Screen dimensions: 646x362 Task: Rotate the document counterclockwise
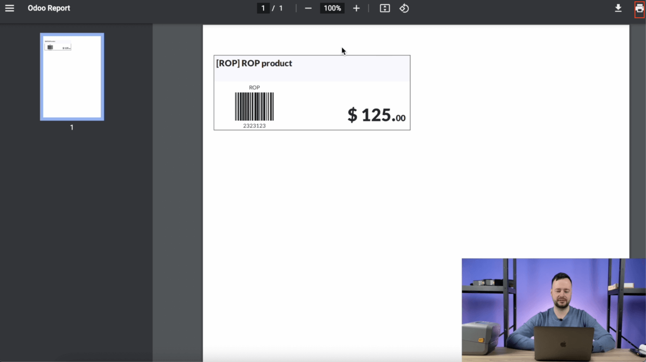pos(404,8)
